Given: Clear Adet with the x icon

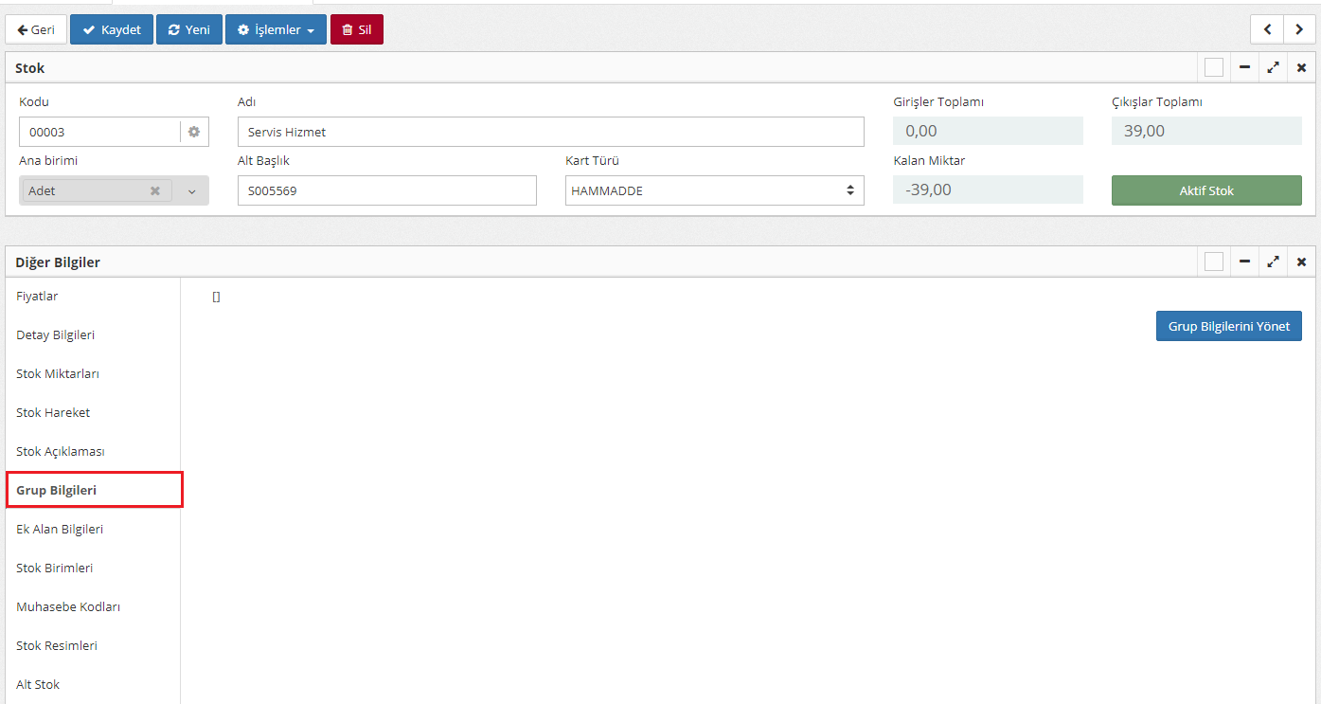Looking at the screenshot, I should tap(155, 190).
